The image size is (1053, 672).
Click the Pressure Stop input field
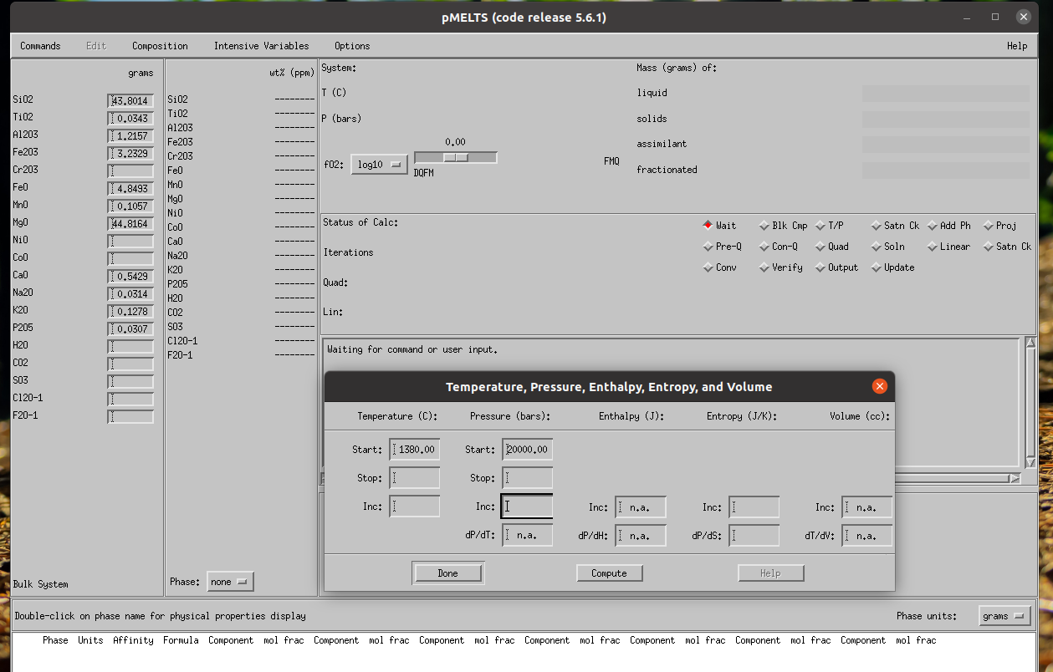[528, 478]
